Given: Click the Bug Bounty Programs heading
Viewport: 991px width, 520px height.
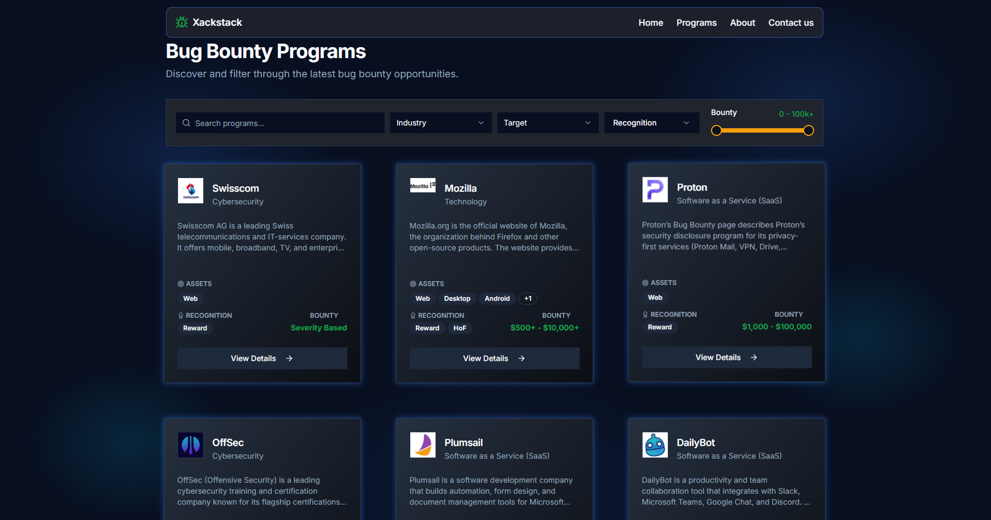Looking at the screenshot, I should (x=266, y=52).
